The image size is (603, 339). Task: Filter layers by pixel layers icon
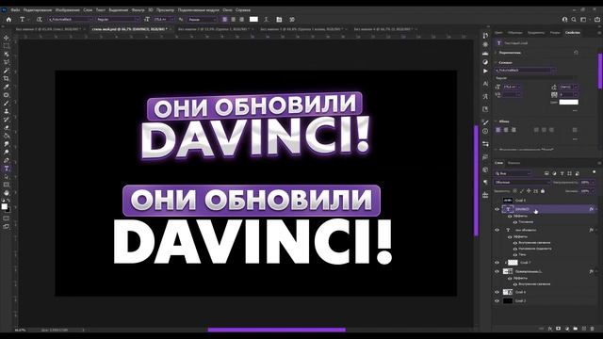pyautogui.click(x=546, y=173)
